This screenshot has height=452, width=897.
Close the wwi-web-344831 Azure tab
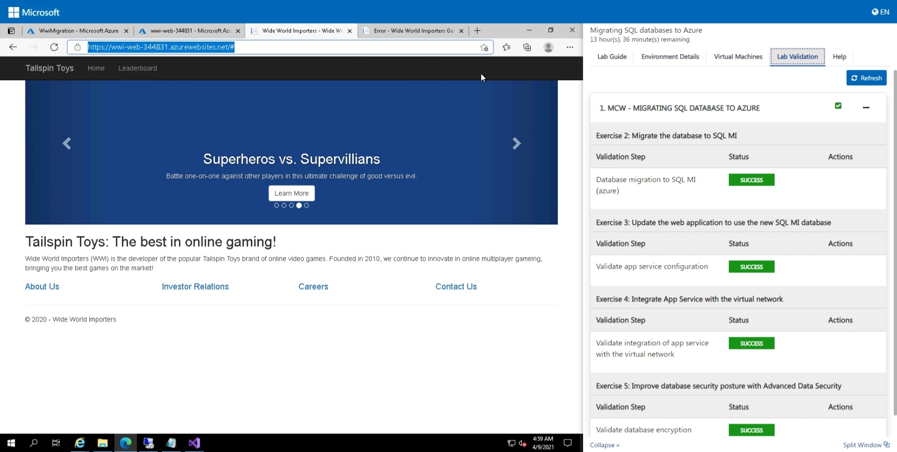click(x=238, y=31)
